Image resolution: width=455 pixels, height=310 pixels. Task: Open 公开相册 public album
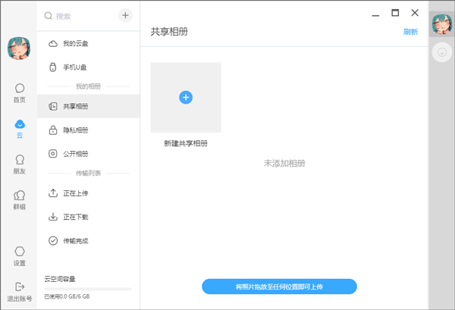tap(88, 154)
